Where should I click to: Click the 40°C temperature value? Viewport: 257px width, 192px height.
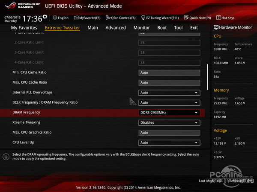tap(238, 49)
